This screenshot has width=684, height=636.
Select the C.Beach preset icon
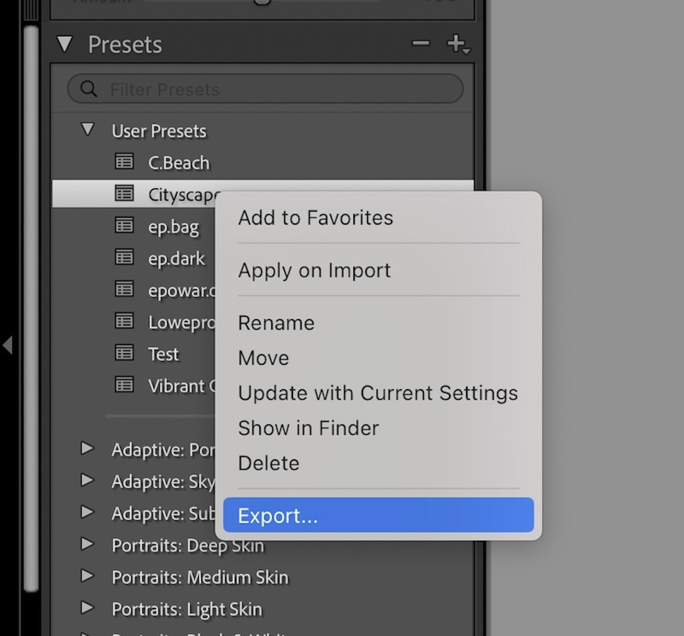(x=124, y=162)
